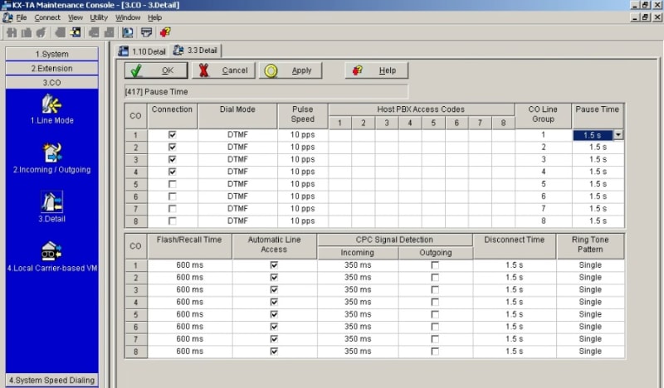Toggle Automatic Line Access for CO 1

[x=274, y=264]
